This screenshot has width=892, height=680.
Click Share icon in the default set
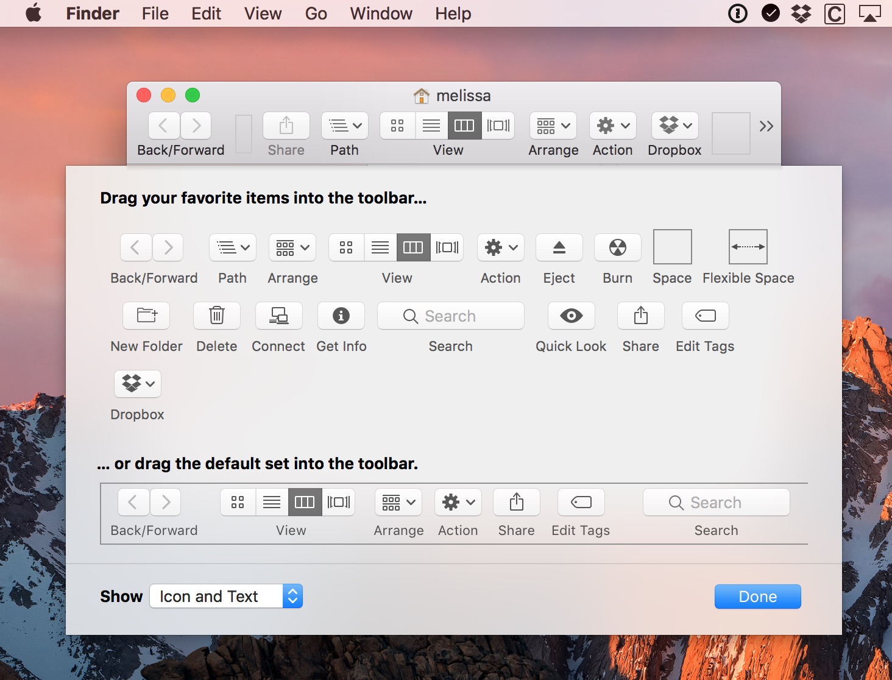[516, 502]
